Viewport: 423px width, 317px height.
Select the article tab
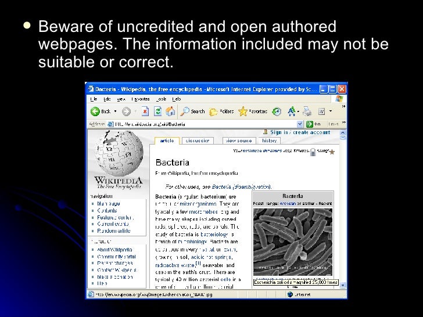coord(167,141)
